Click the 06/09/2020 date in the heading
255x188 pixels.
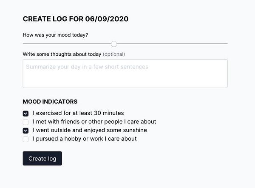pyautogui.click(x=107, y=19)
